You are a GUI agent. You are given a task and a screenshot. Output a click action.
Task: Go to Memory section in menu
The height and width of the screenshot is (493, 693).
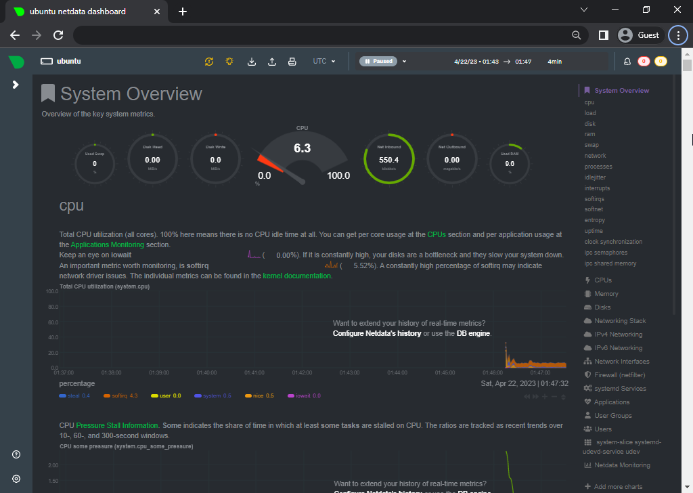(602, 294)
